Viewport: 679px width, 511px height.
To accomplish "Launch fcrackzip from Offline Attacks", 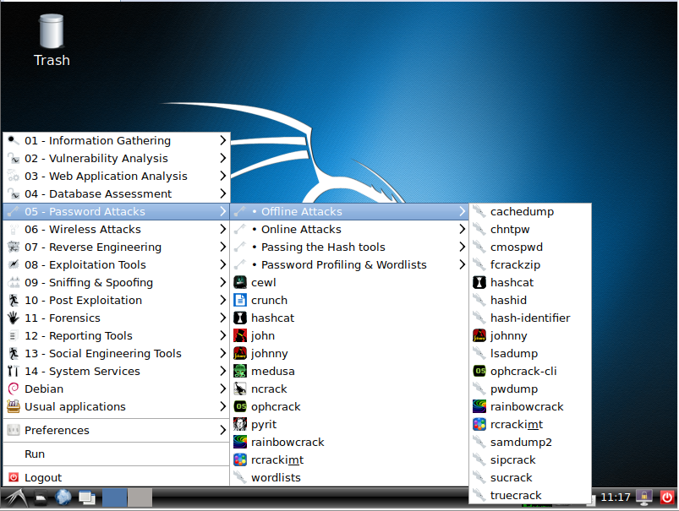I will (530, 265).
